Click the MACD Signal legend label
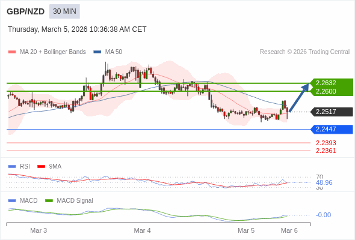Image resolution: width=355 pixels, height=240 pixels. pyautogui.click(x=75, y=201)
